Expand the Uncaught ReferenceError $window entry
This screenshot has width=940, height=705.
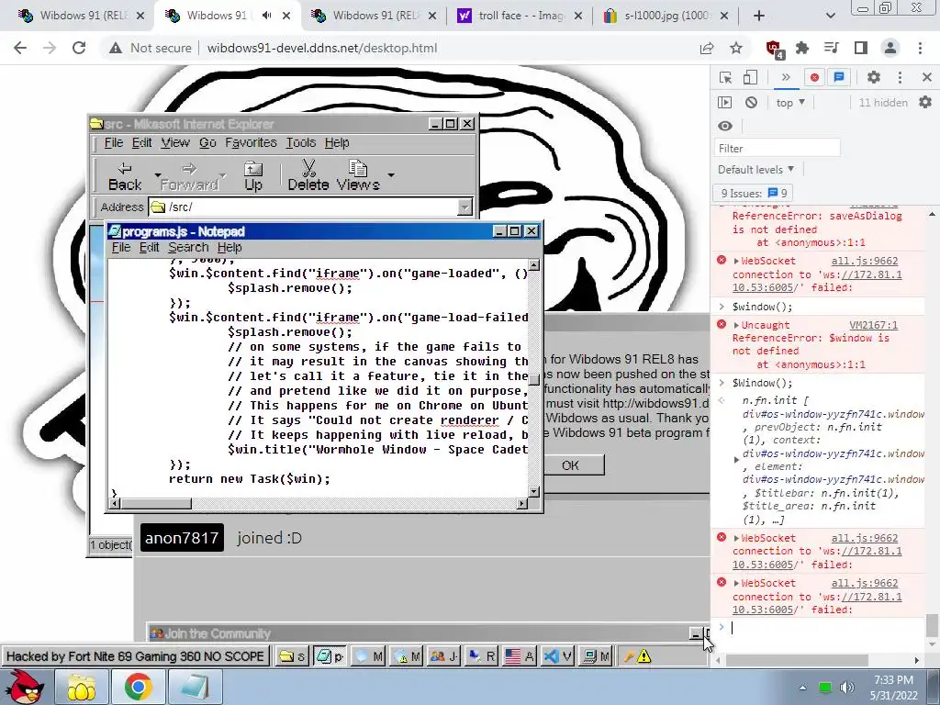click(x=737, y=325)
